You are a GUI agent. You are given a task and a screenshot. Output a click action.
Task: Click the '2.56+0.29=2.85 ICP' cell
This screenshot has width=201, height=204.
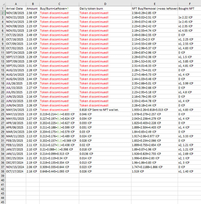[x=154, y=13]
